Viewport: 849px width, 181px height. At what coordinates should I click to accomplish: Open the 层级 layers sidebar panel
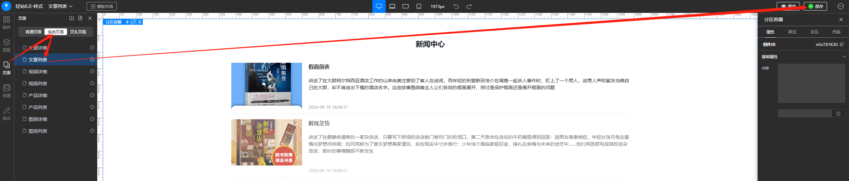(x=7, y=45)
